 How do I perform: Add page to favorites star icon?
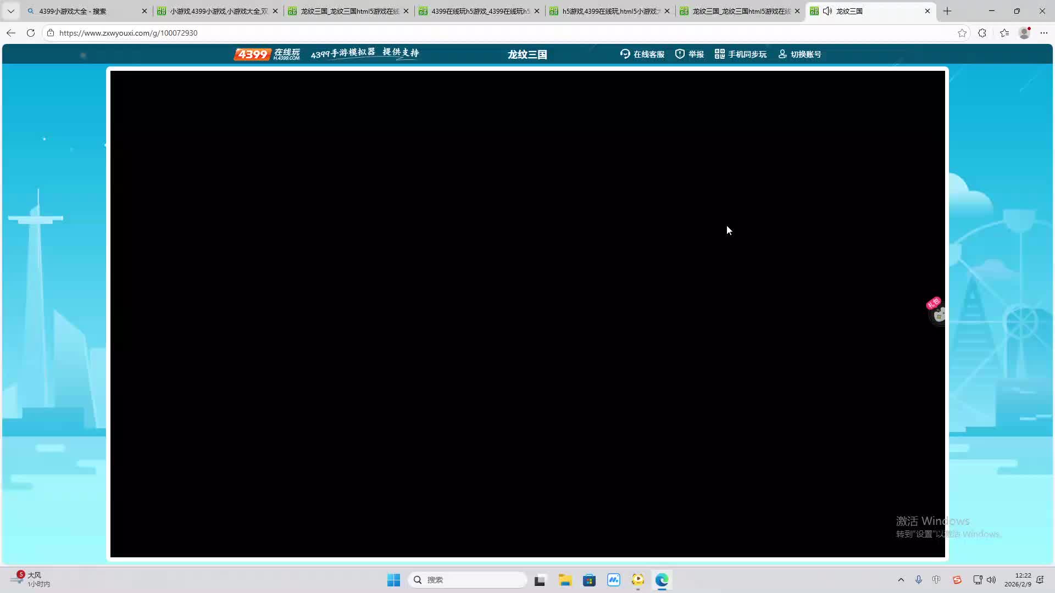coord(962,33)
